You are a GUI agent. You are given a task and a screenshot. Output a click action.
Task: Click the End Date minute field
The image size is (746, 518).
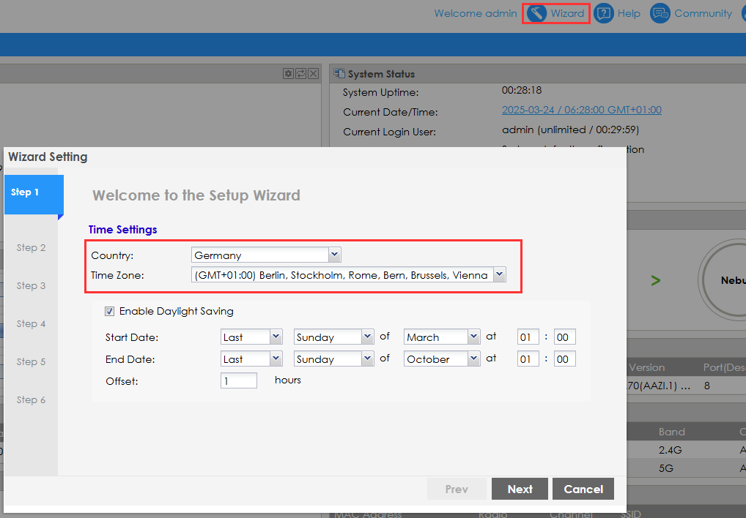click(565, 359)
